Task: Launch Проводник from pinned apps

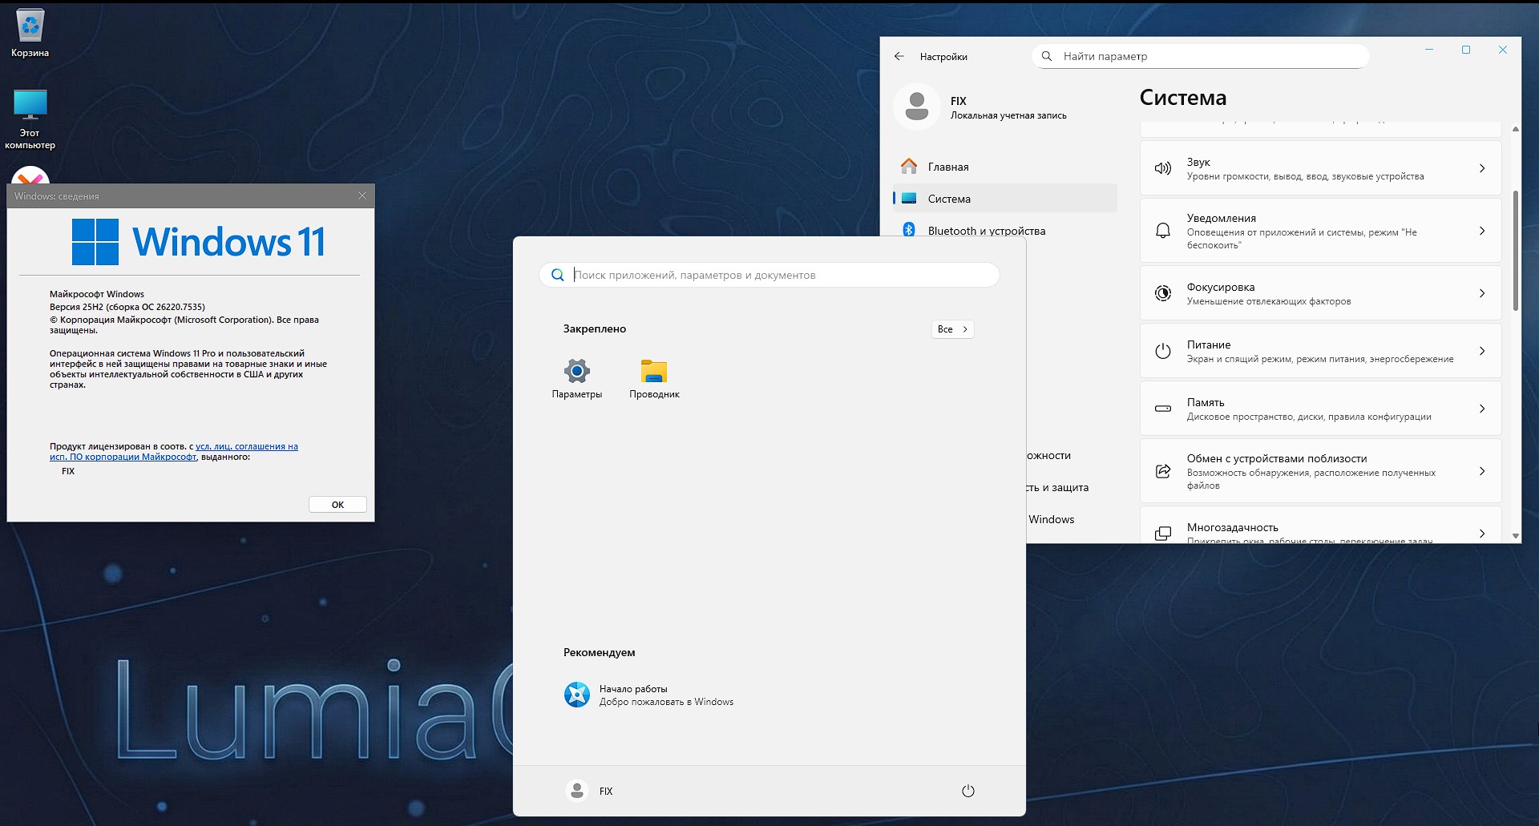Action: [653, 370]
